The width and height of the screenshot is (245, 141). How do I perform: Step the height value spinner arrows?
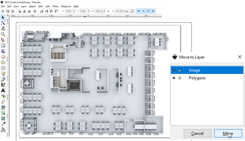pos(125,11)
